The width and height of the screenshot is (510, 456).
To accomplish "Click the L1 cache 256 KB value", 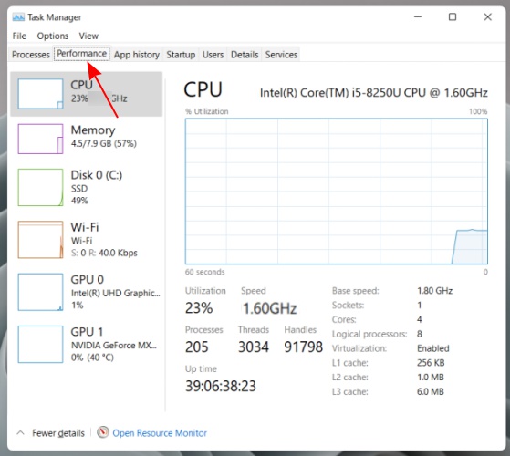I will (431, 363).
